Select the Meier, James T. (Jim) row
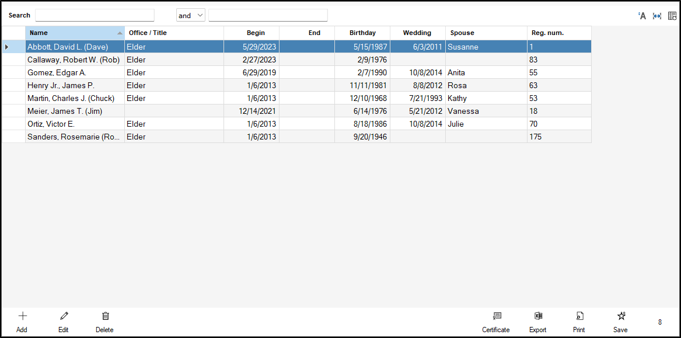This screenshot has height=338, width=681. 75,111
